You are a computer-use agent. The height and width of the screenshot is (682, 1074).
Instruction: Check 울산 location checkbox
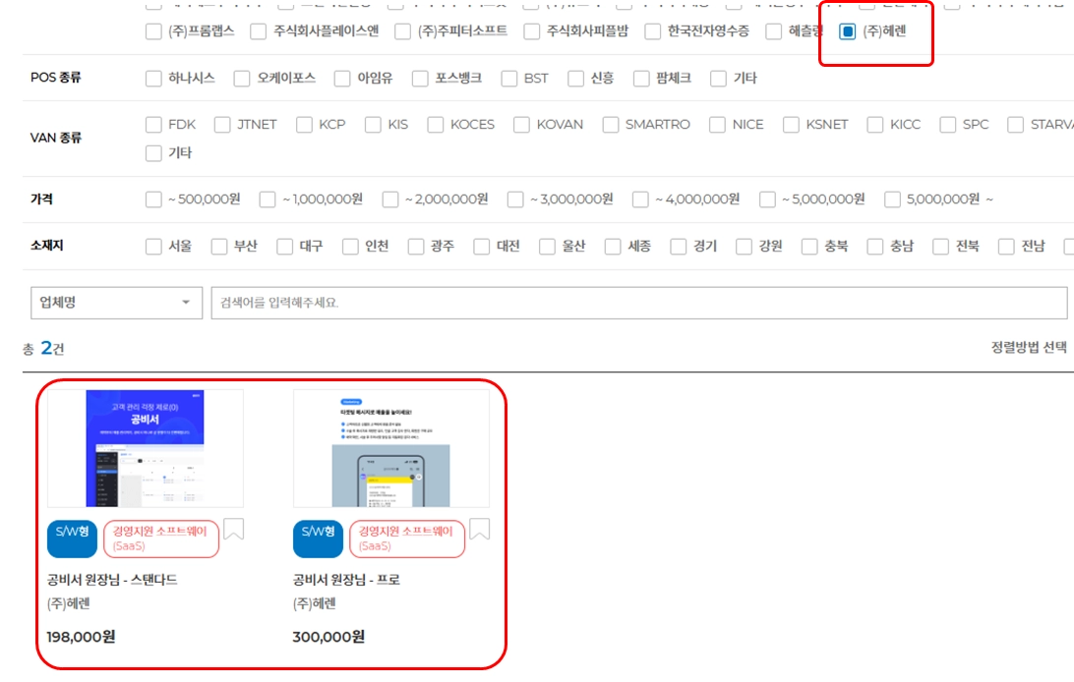[547, 247]
